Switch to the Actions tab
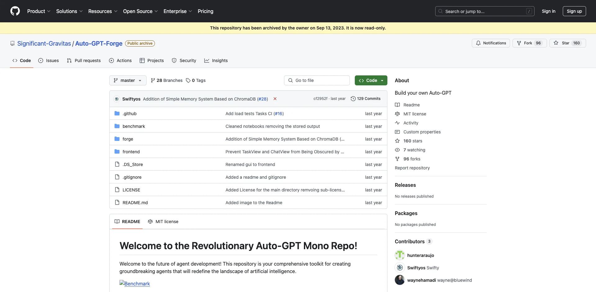 [120, 61]
